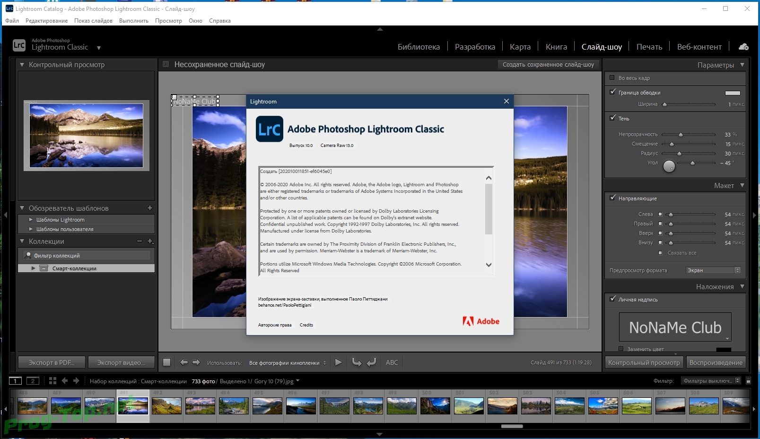The width and height of the screenshot is (760, 439).
Task: Enable 'Заменить цвет' checkbox
Action: tap(621, 349)
